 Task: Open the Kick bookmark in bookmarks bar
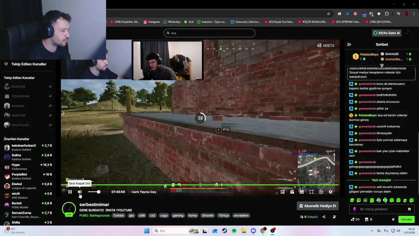[189, 22]
